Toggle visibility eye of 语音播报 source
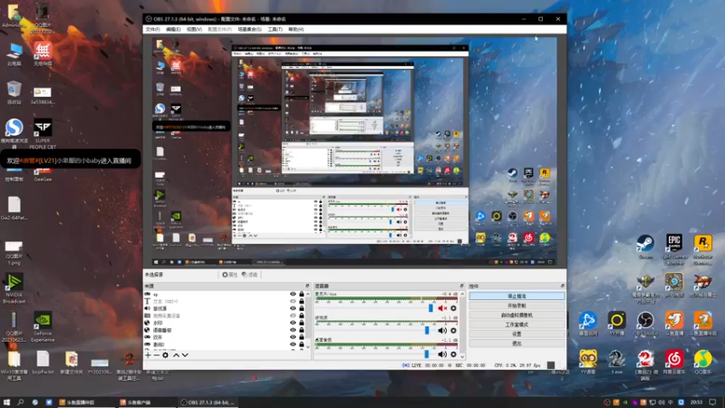 pyautogui.click(x=293, y=330)
